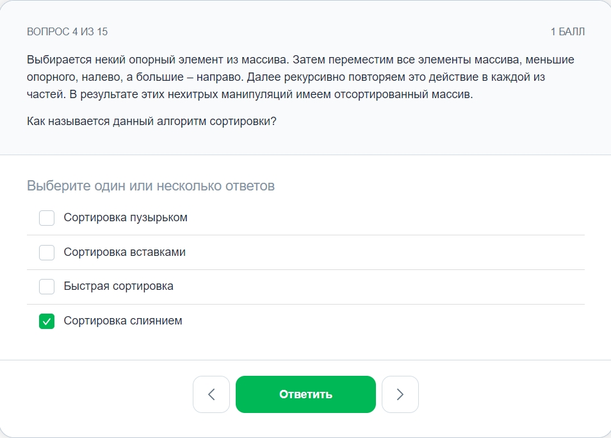This screenshot has width=611, height=438.
Task: Check the 'Сортировка вставками' answer box
Action: point(46,252)
